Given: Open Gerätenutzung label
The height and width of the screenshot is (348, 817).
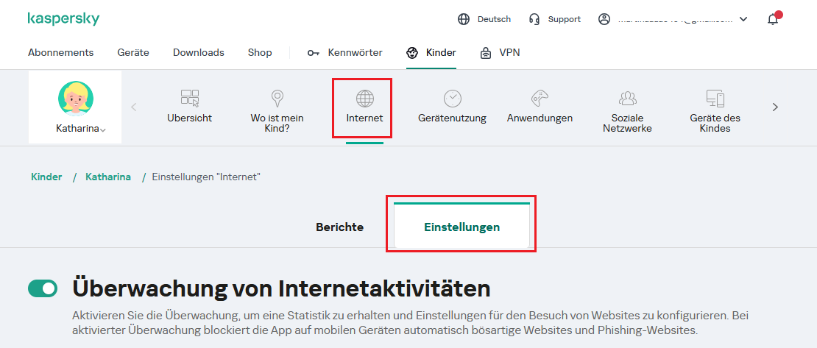Looking at the screenshot, I should click(x=452, y=118).
